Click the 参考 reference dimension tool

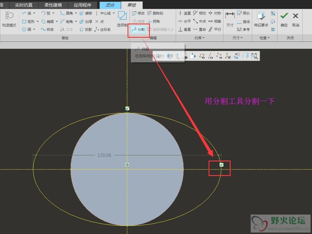pos(243,29)
